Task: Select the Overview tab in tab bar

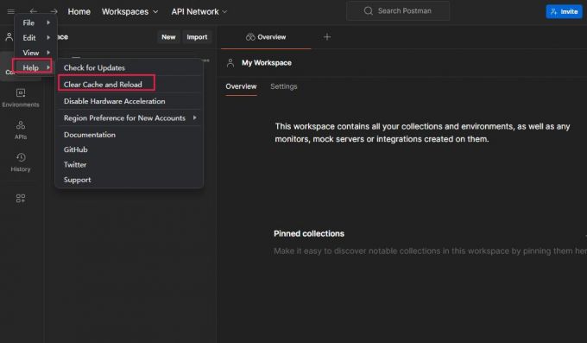Action: click(266, 37)
